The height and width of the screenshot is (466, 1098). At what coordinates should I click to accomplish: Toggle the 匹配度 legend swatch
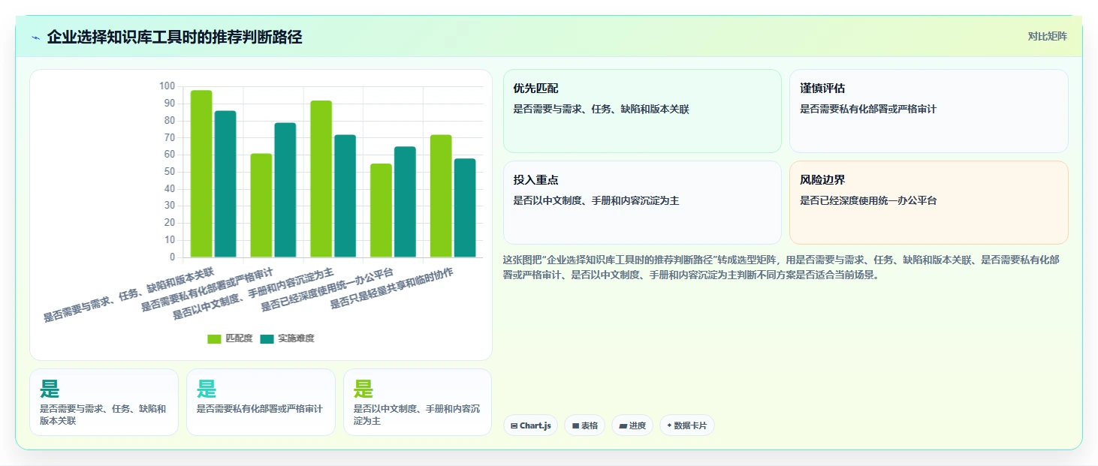(x=214, y=338)
